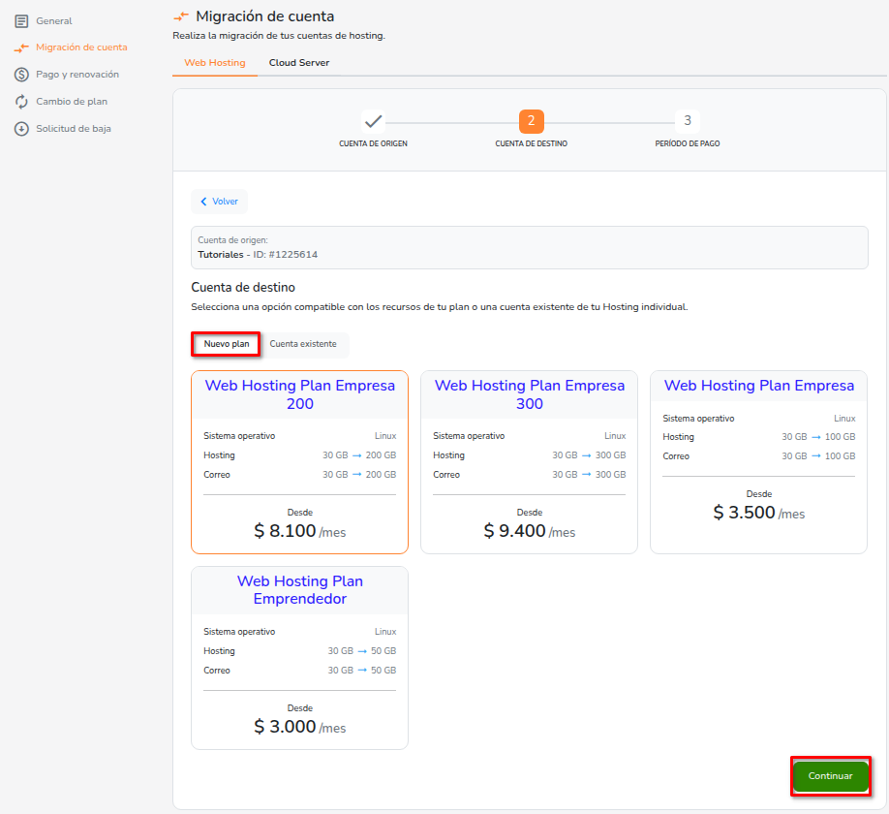Choose Web Hosting Plan Emprendedor card
The height and width of the screenshot is (814, 889).
(300, 658)
